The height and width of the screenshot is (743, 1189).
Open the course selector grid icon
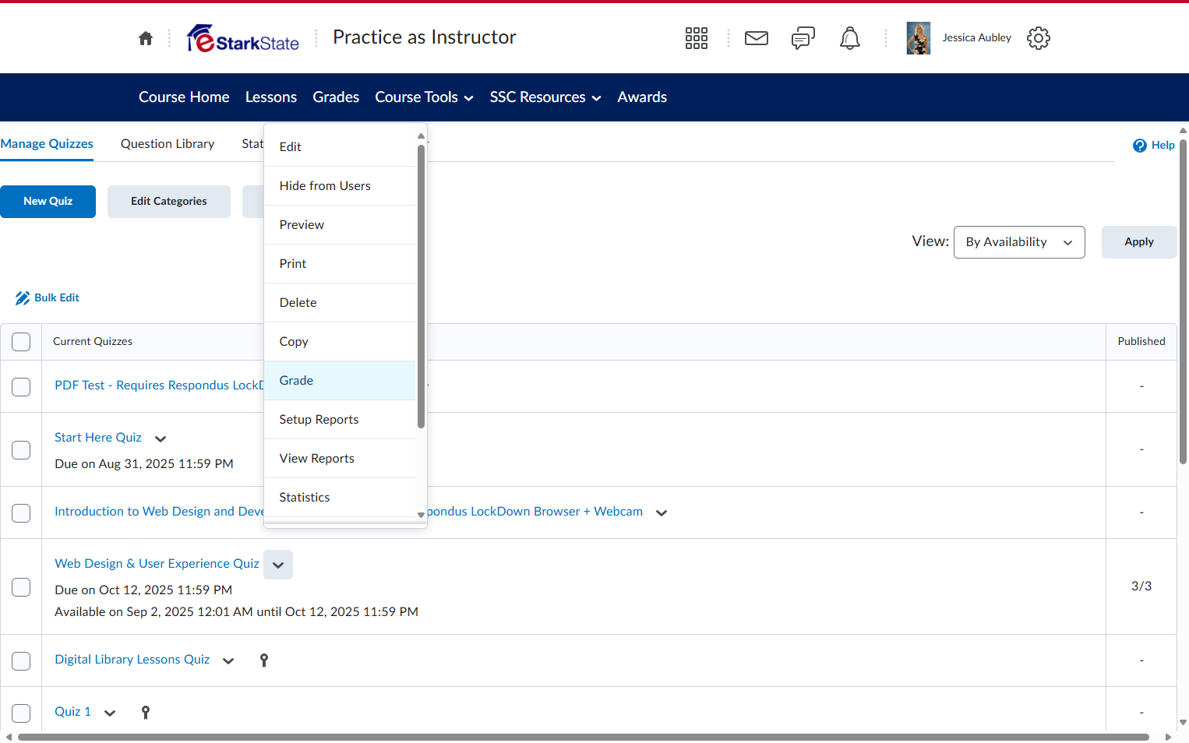(697, 38)
